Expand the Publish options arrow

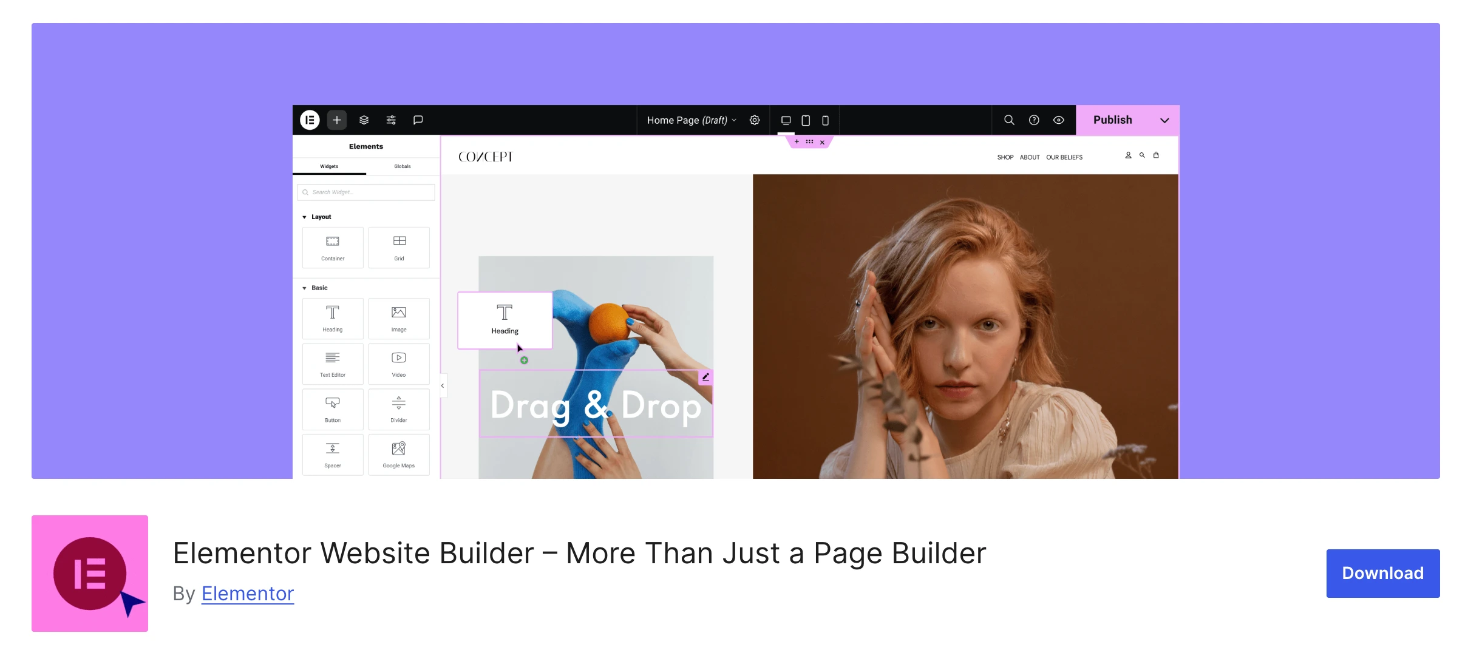pyautogui.click(x=1164, y=120)
